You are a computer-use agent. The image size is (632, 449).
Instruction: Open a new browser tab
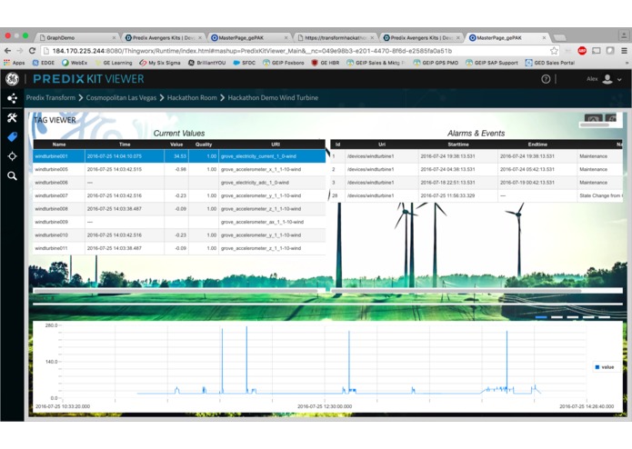(x=559, y=38)
